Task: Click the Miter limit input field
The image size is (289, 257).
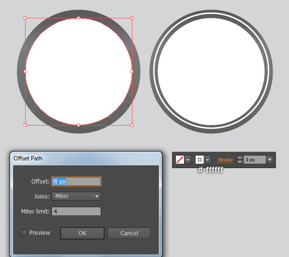Action: (x=76, y=211)
